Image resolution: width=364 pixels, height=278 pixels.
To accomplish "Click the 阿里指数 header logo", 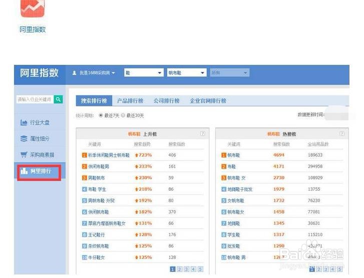I will pyautogui.click(x=39, y=73).
